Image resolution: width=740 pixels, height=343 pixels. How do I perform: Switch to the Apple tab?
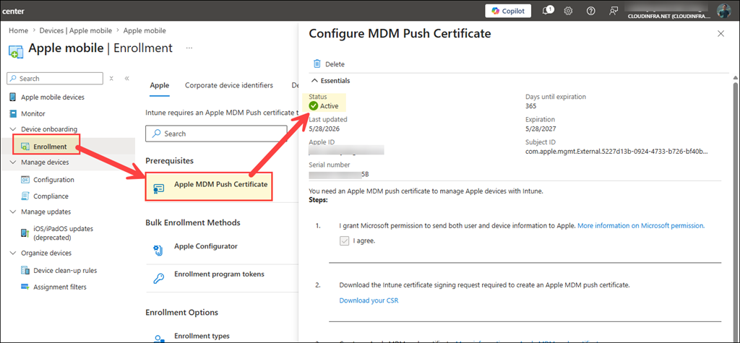click(160, 85)
